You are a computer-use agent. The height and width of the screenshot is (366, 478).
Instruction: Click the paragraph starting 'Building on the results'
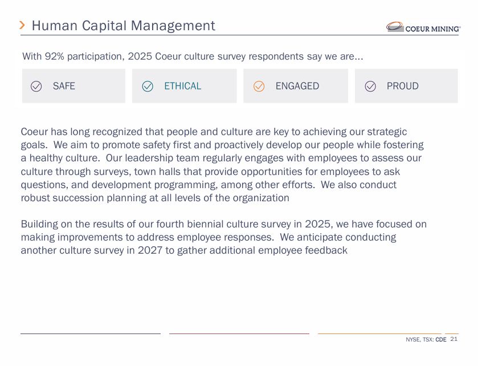(223, 237)
